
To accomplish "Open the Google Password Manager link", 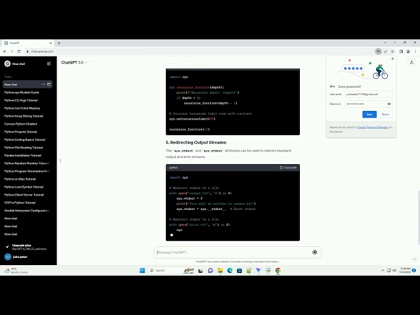I will pyautogui.click(x=373, y=127).
